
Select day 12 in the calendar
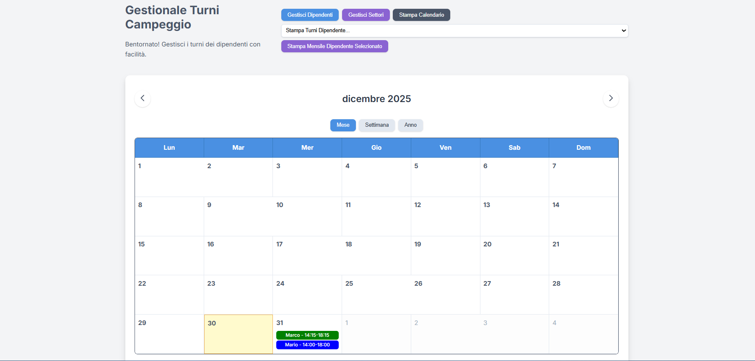pyautogui.click(x=446, y=216)
